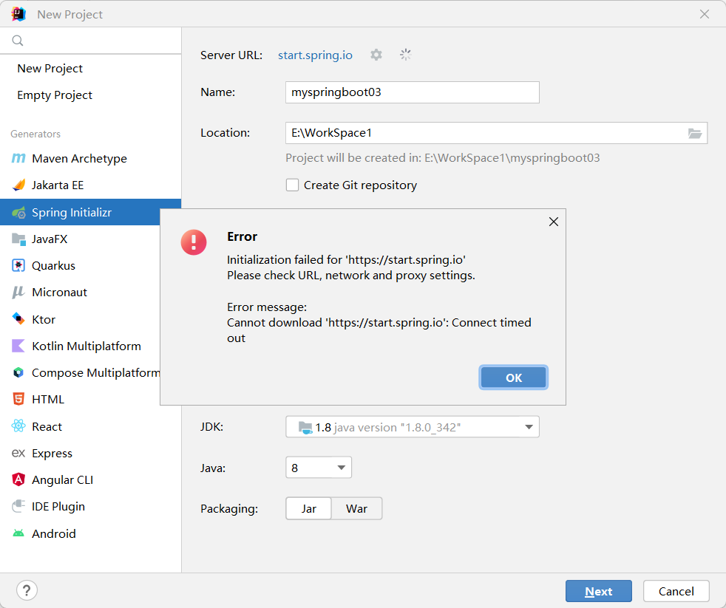Click the Micronaut mu icon
This screenshot has height=608, width=726.
click(18, 292)
